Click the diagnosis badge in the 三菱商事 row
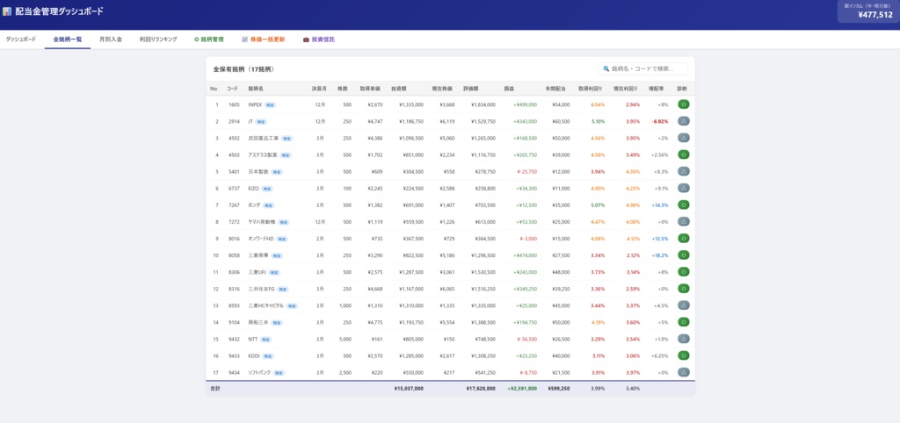The image size is (900, 423). 683,255
